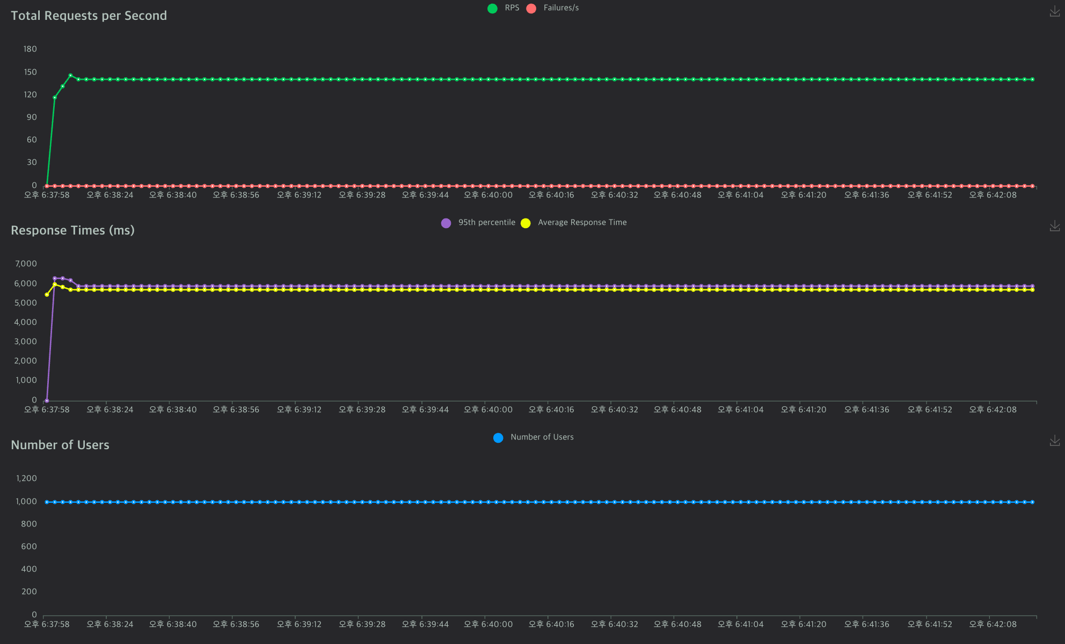
Task: Click the 6:39:12 tick on Users chart
Action: point(299,624)
